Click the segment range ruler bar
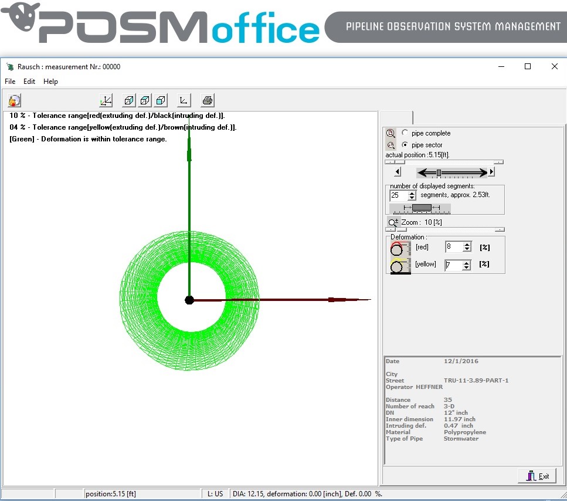This screenshot has height=501, width=567. coord(420,209)
